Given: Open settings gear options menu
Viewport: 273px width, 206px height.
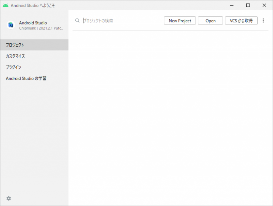Looking at the screenshot, I should [x=9, y=198].
